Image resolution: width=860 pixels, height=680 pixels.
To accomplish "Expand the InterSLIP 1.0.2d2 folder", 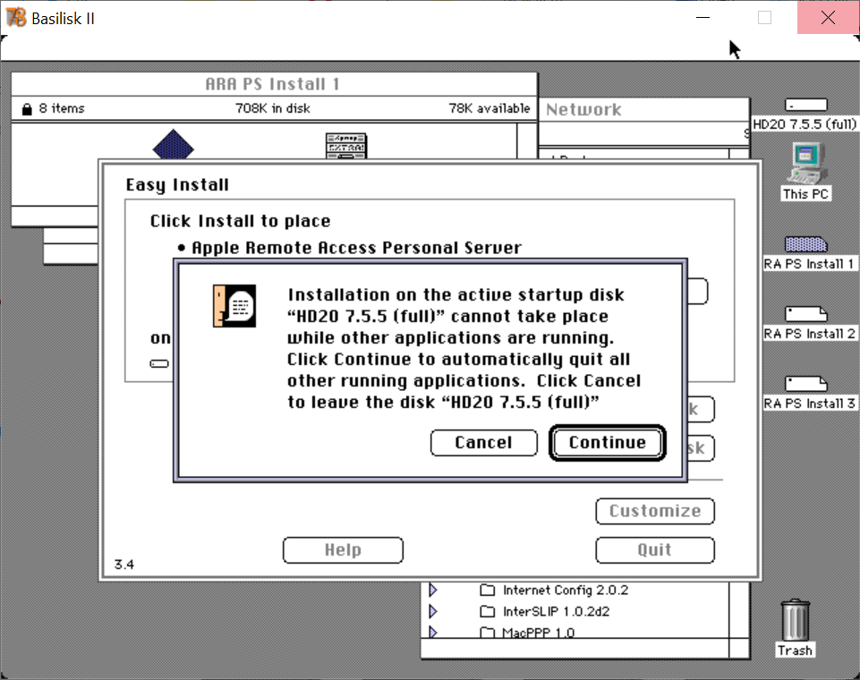I will [x=433, y=611].
